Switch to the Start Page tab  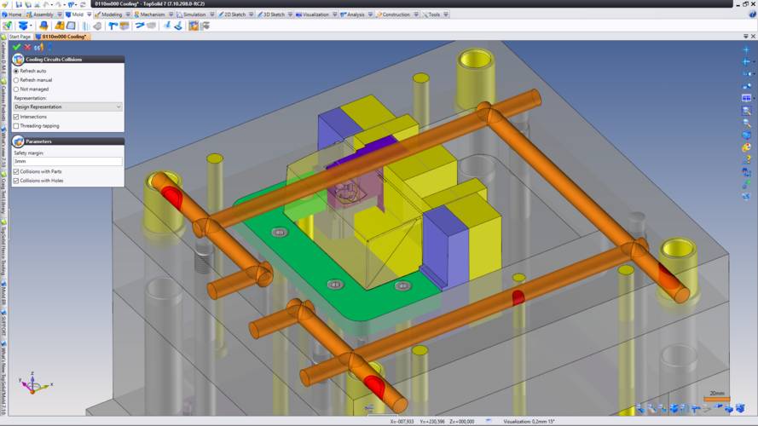(19, 37)
